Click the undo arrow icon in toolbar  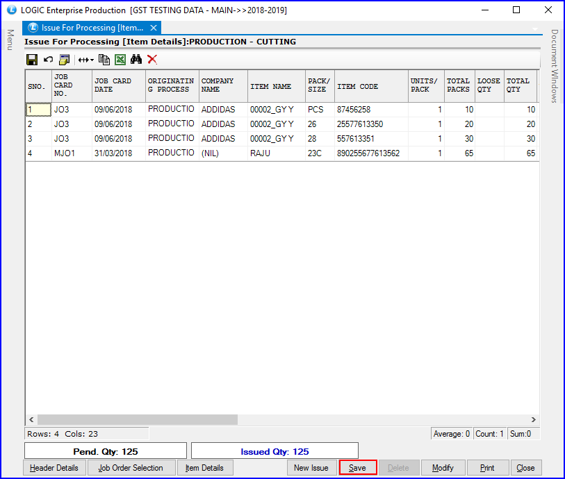[x=48, y=60]
